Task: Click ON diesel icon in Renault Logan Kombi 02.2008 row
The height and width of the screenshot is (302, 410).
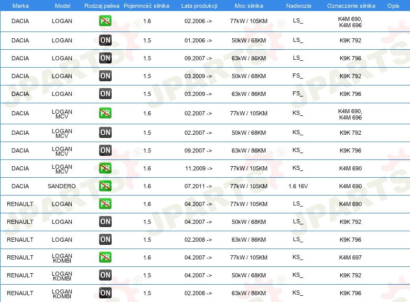Action: pyautogui.click(x=105, y=293)
